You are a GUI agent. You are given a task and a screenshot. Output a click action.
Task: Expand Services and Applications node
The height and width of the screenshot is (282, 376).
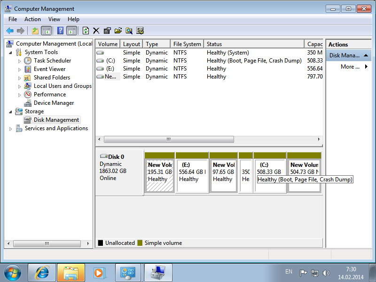pos(10,129)
